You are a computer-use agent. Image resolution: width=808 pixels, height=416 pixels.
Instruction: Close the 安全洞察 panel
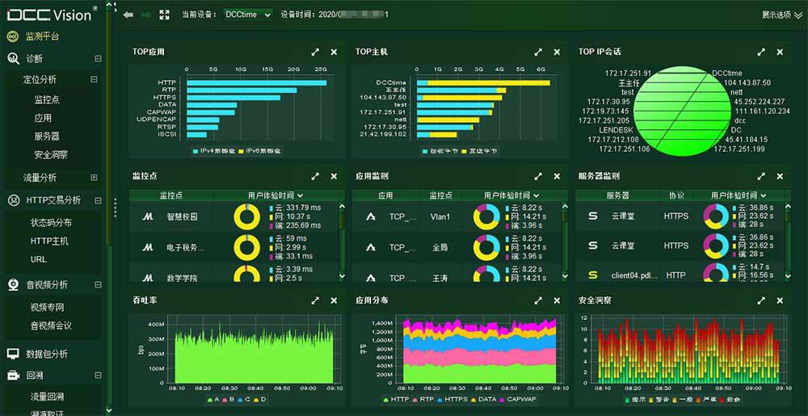tap(780, 300)
